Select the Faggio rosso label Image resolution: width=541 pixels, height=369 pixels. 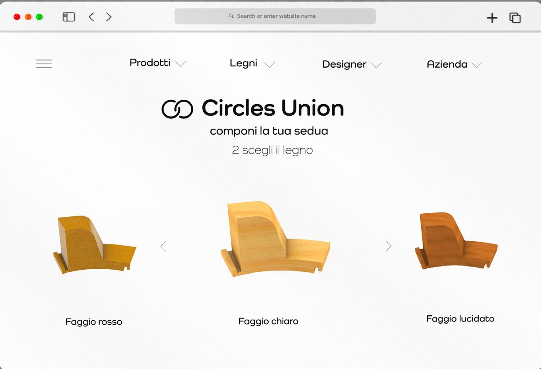pos(94,322)
